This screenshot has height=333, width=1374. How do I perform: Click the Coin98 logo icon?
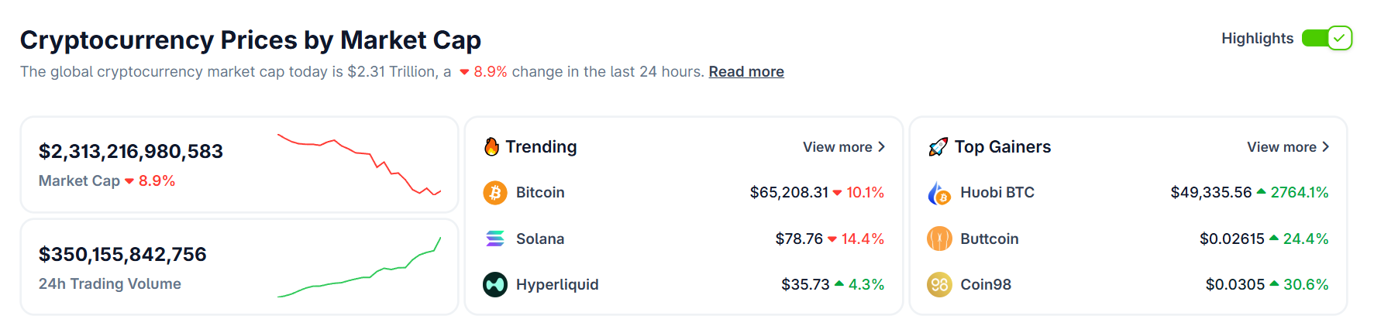click(x=939, y=285)
